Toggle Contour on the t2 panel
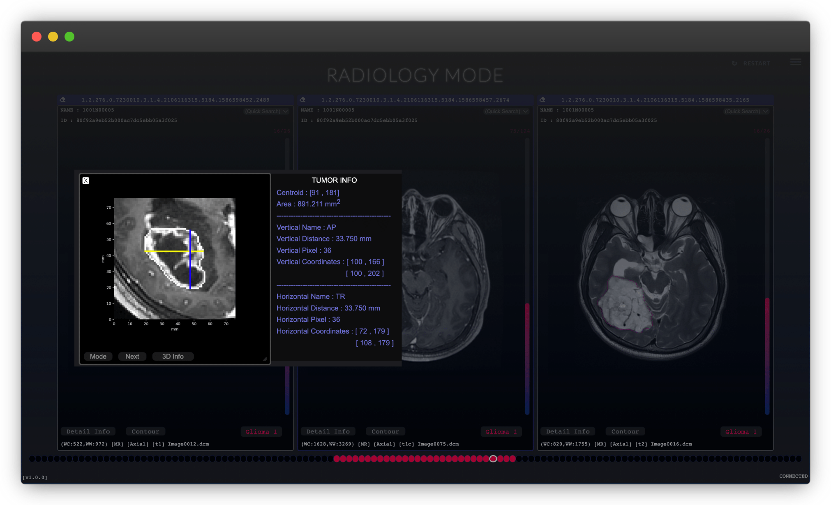Image resolution: width=831 pixels, height=505 pixels. (x=625, y=431)
